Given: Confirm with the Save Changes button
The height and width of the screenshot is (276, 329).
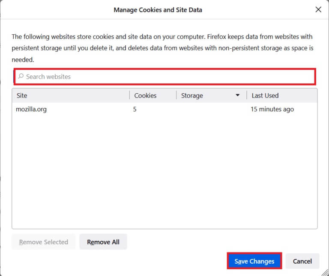Looking at the screenshot, I should 254,261.
